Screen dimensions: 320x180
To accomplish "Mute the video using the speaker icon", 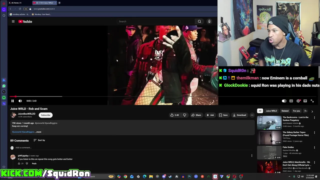I will [20, 101].
